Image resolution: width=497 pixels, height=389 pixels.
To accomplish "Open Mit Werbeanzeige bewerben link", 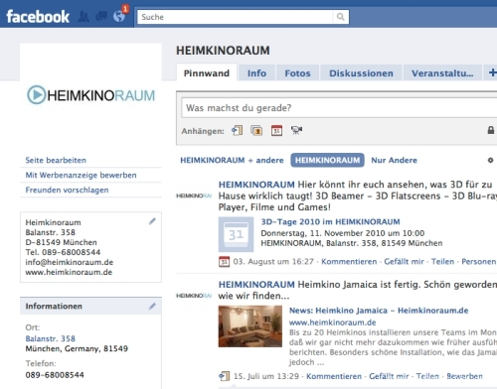I will 81,175.
